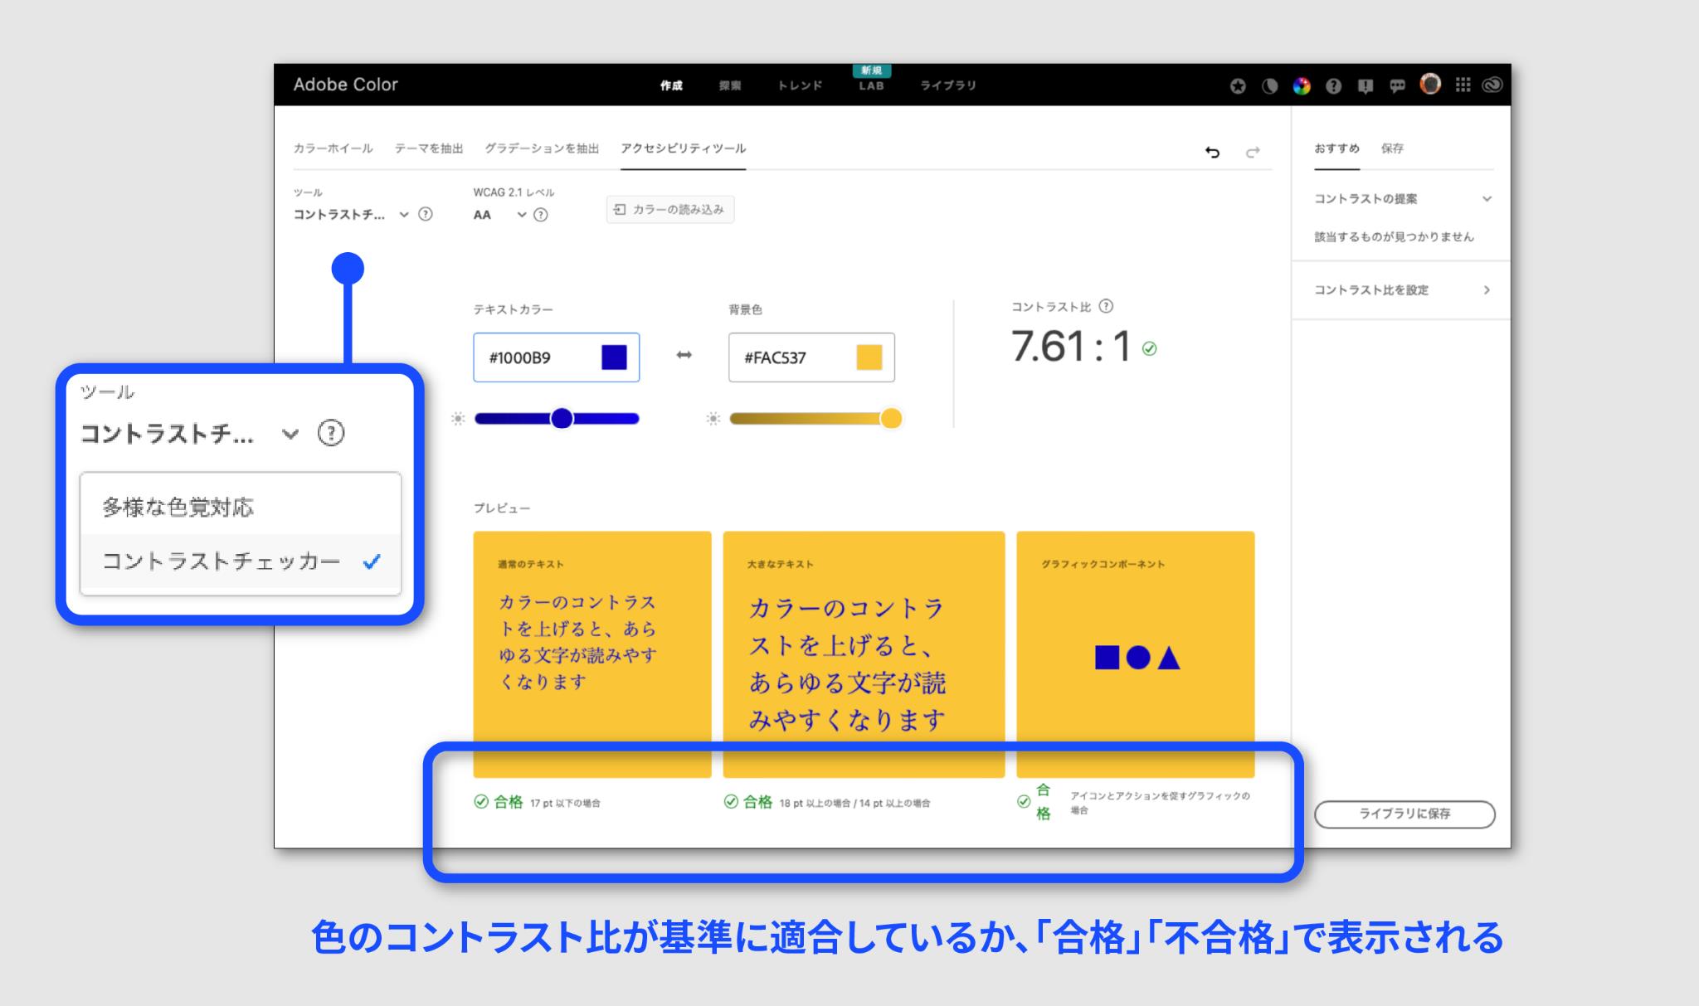Click the help question mark icon in the header
1699x1006 pixels.
coord(1333,85)
